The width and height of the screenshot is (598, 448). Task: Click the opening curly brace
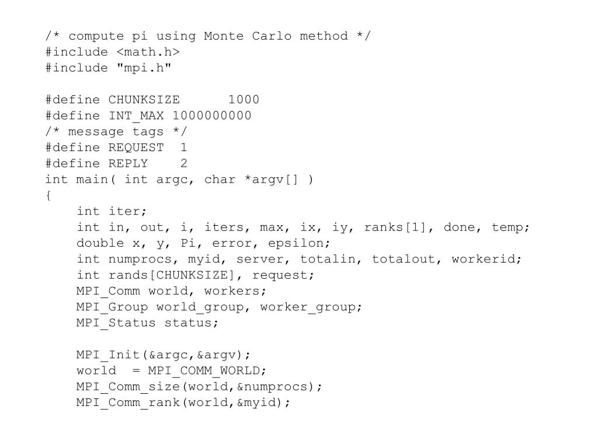[x=48, y=196]
